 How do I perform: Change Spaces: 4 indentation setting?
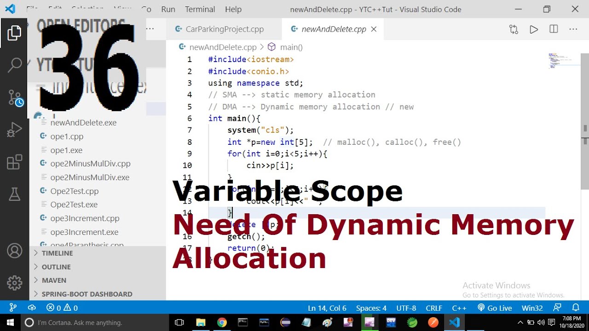371,308
